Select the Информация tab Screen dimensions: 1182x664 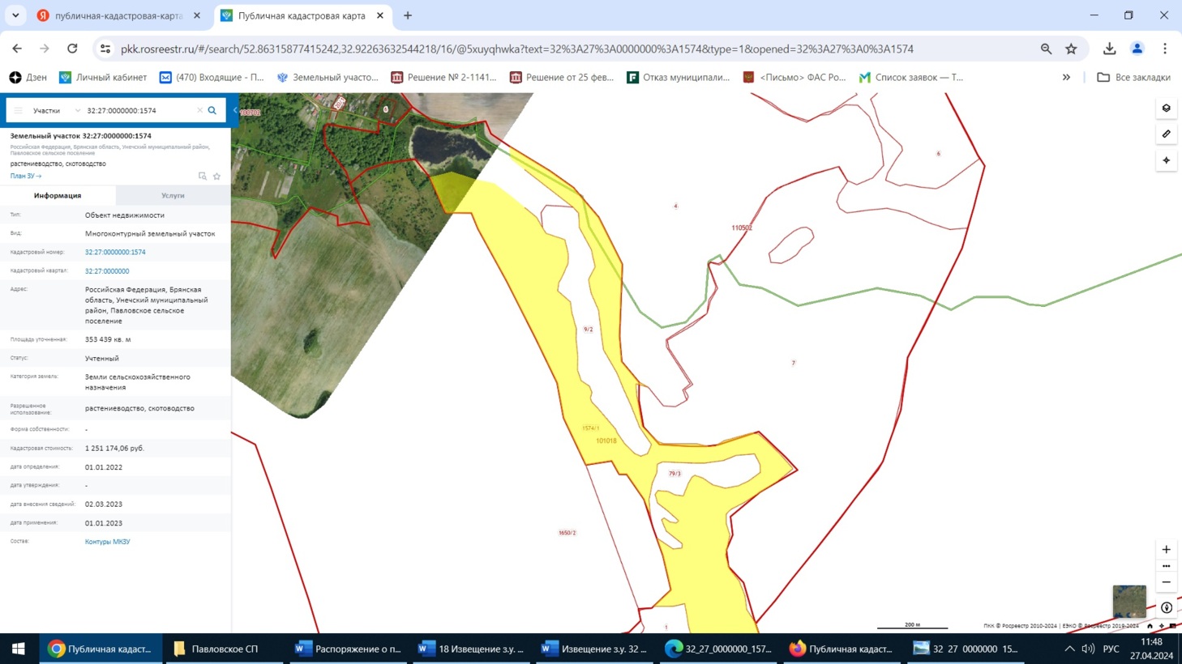pos(58,195)
